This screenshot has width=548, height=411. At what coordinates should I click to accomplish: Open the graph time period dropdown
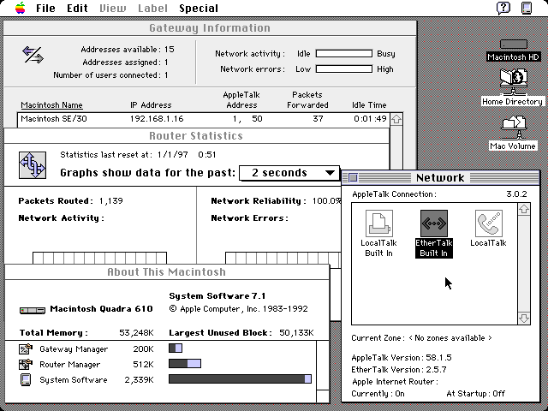pos(289,173)
